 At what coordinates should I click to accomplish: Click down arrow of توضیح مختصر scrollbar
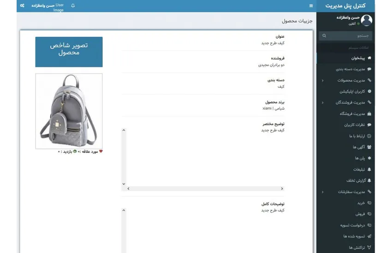[124, 184]
